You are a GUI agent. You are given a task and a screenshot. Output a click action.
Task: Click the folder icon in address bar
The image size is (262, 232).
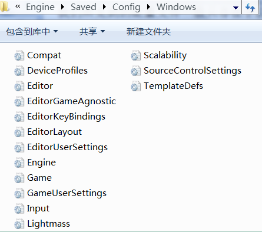[4, 6]
